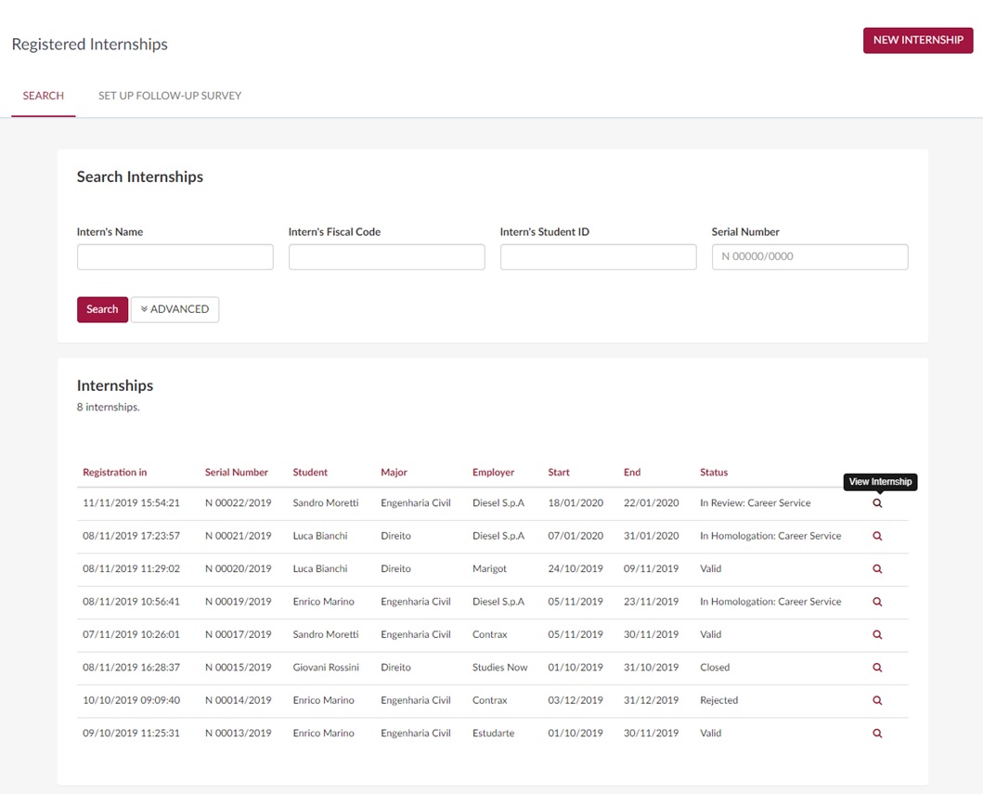Image resolution: width=983 pixels, height=794 pixels.
Task: Switch to Set Up Follow-Up Survey tab
Action: pos(170,96)
